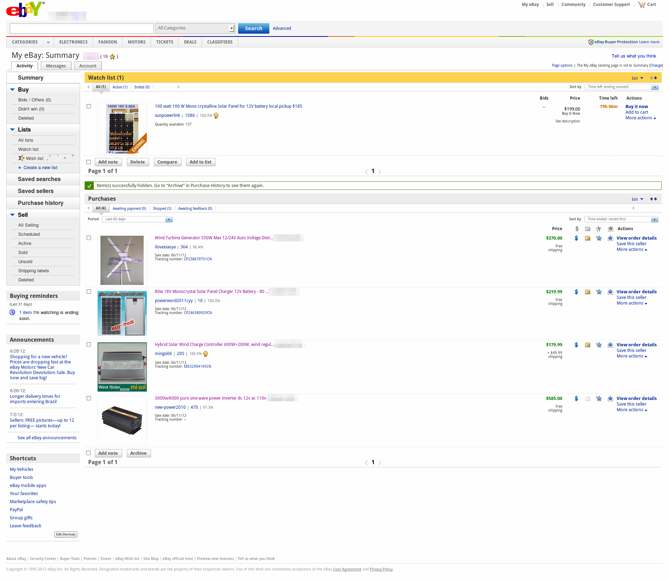Collapse the Buy section in sidebar
This screenshot has width=669, height=581.
pyautogui.click(x=13, y=90)
